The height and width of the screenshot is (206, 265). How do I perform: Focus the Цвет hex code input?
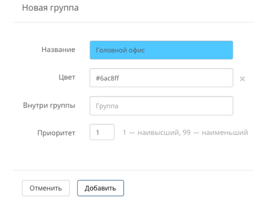161,78
